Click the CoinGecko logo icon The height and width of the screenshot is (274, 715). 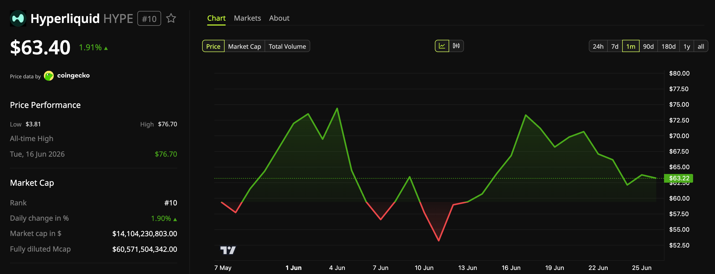49,76
